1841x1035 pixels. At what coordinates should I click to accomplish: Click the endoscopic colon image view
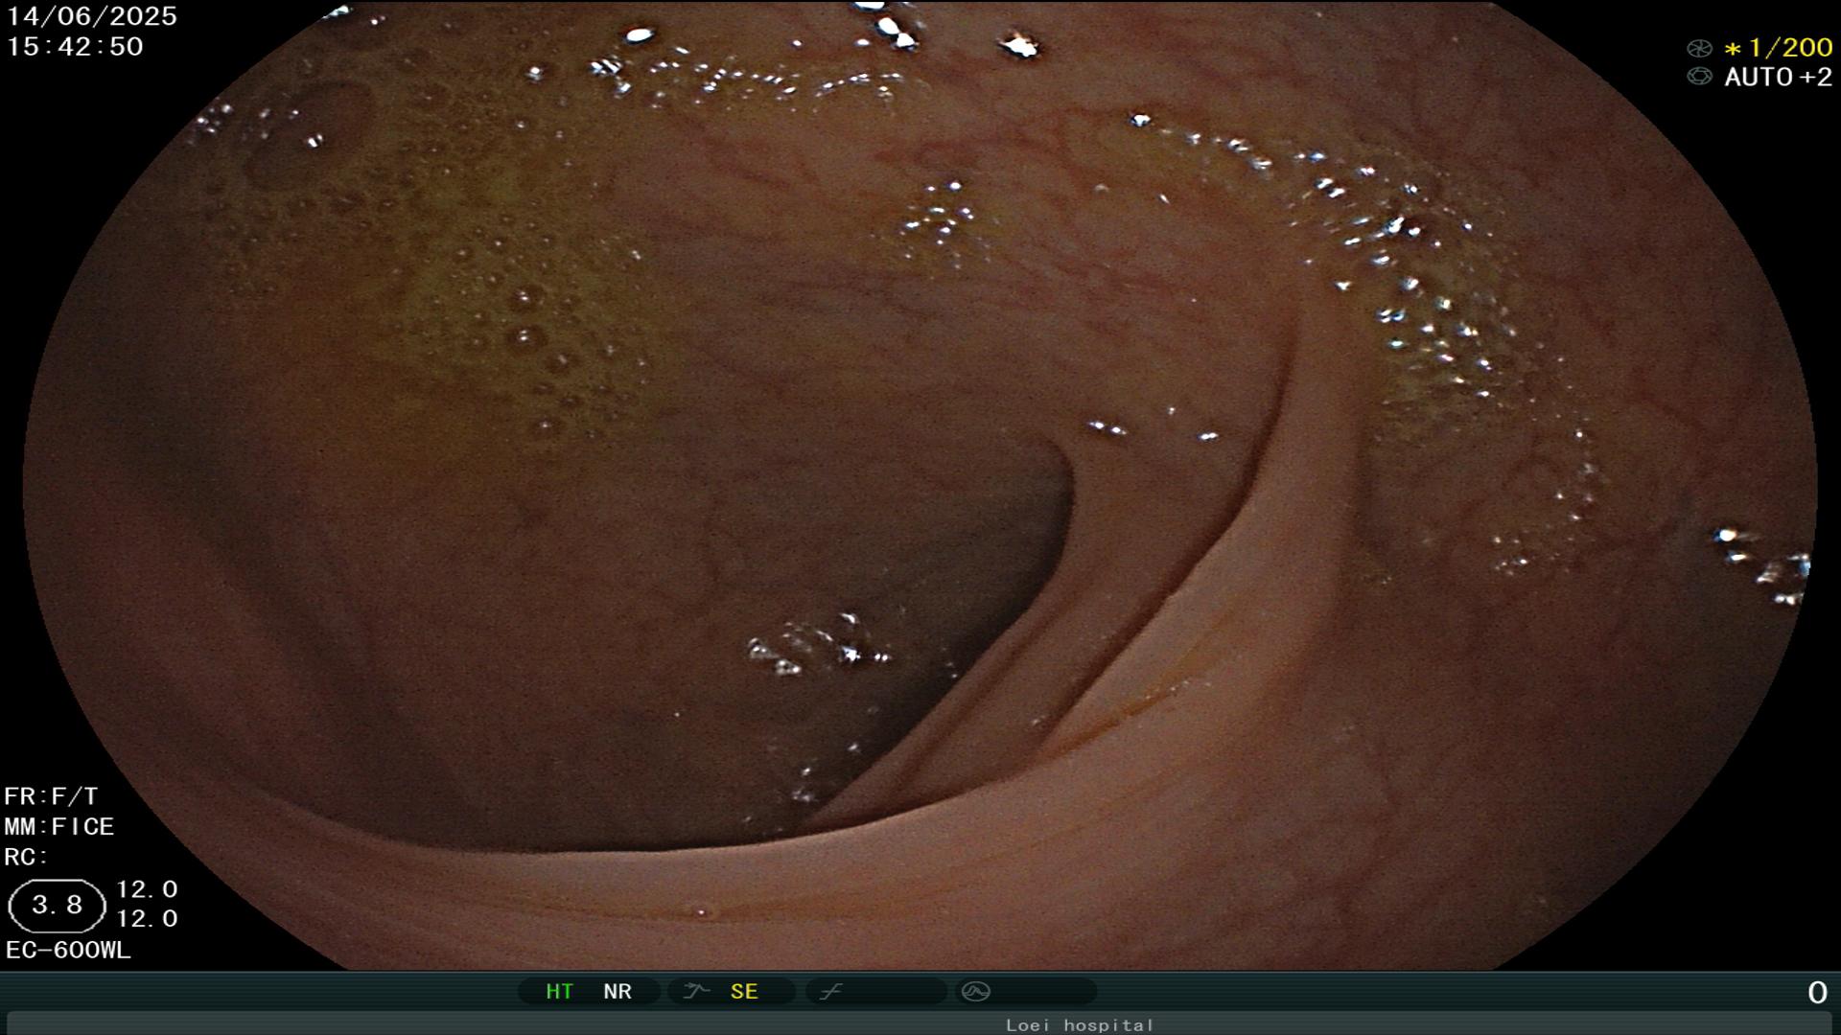pos(920,485)
